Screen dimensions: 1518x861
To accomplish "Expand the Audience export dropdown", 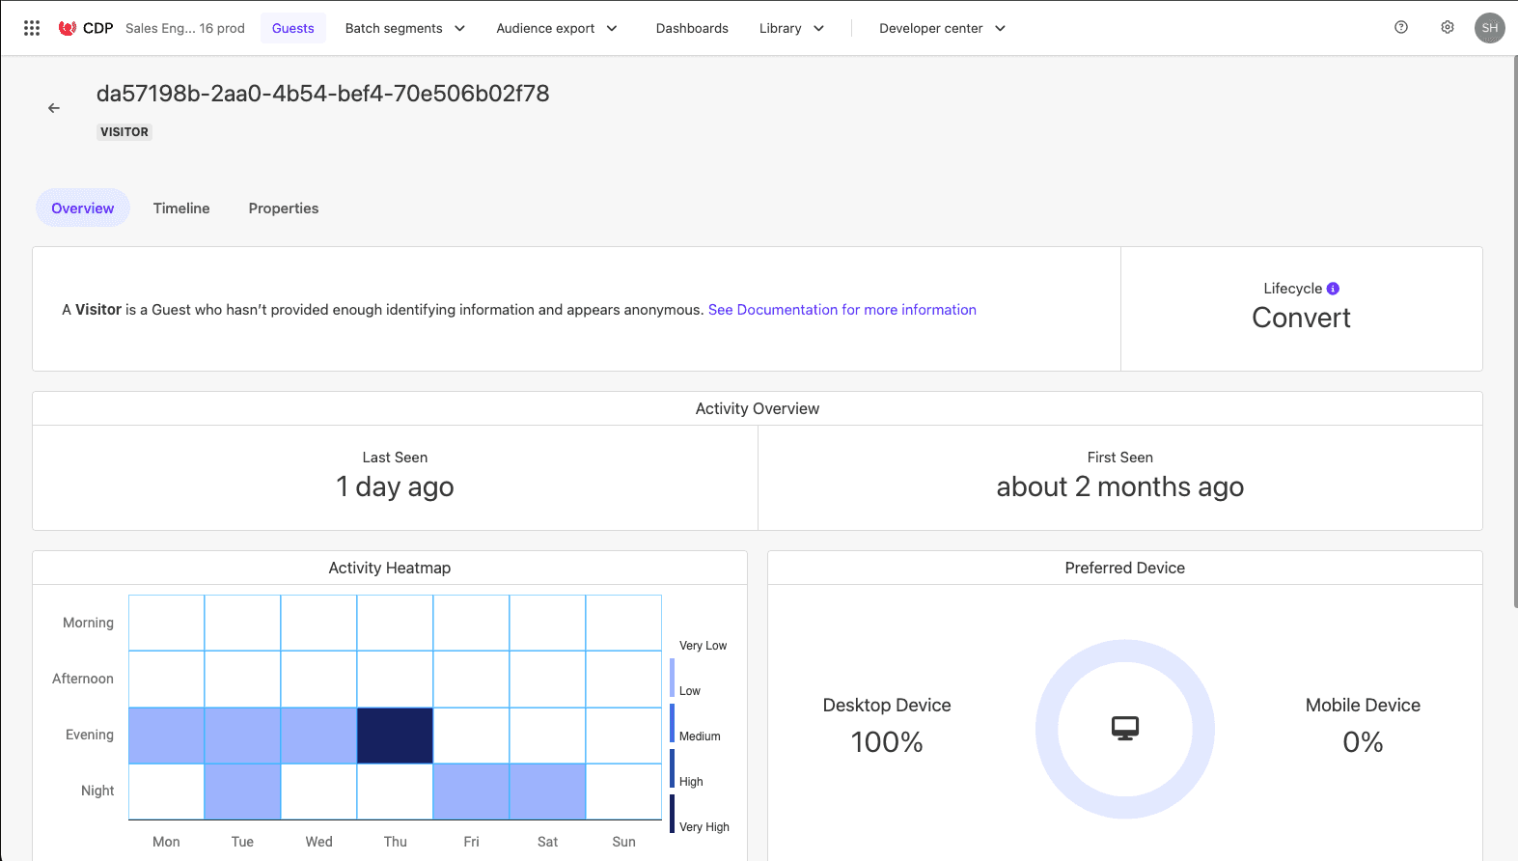I will click(x=556, y=28).
